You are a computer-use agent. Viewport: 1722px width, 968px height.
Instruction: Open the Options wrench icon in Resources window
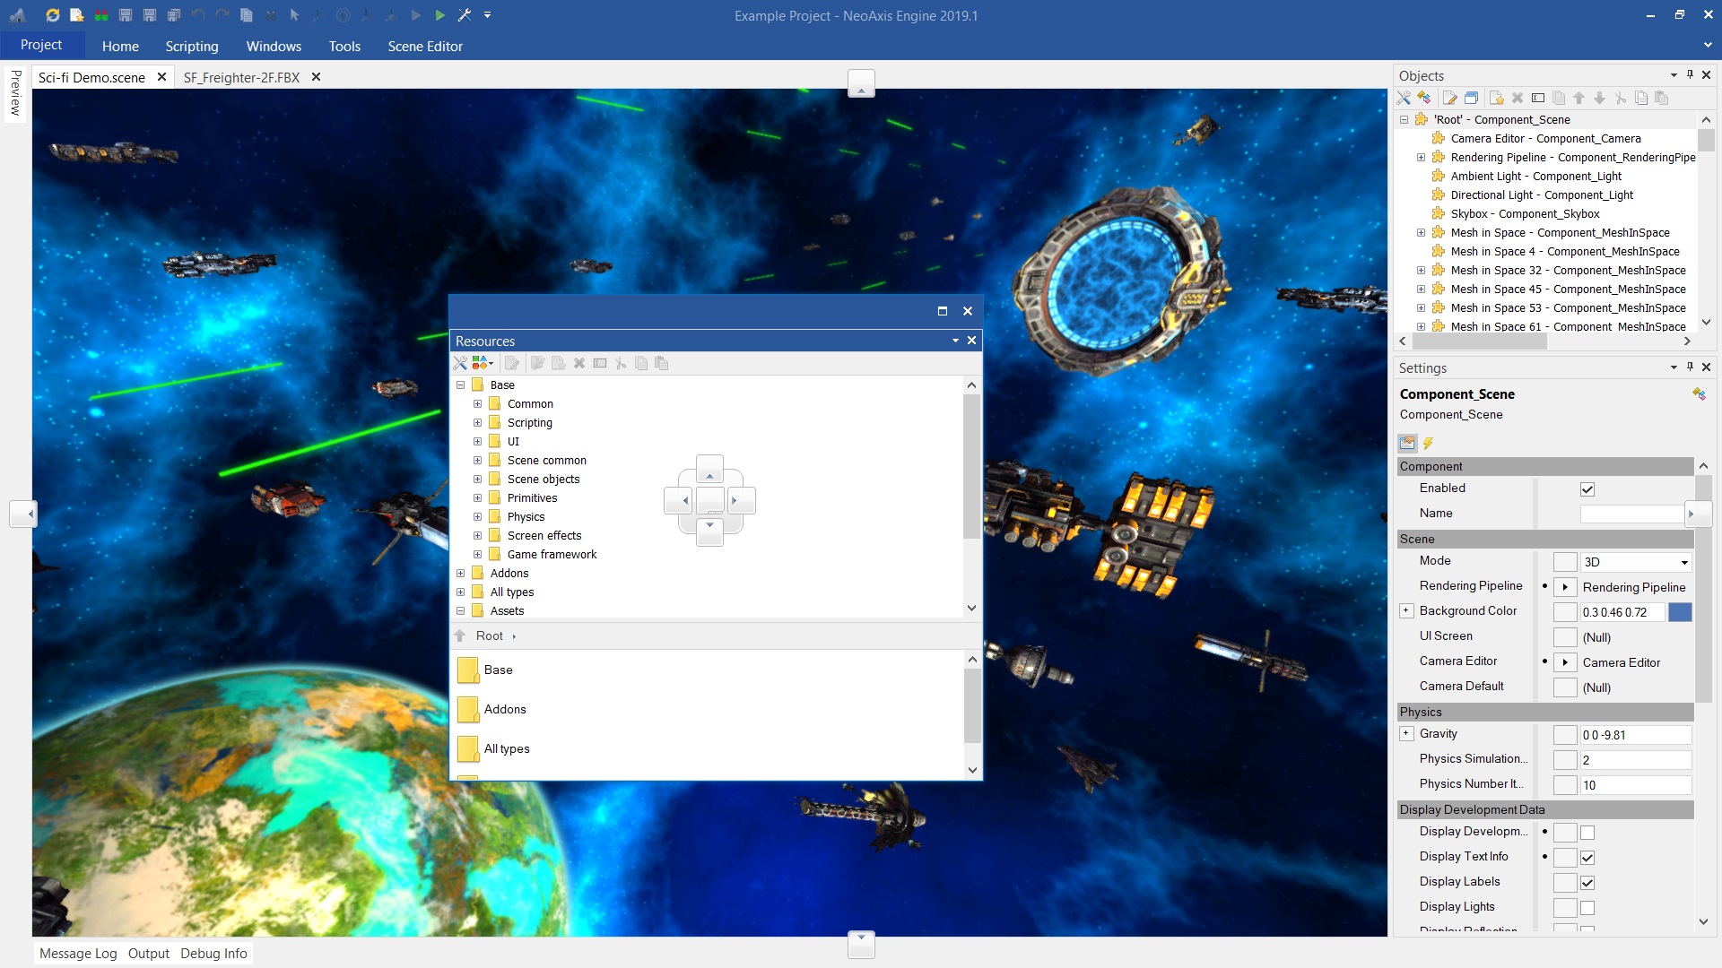click(460, 363)
